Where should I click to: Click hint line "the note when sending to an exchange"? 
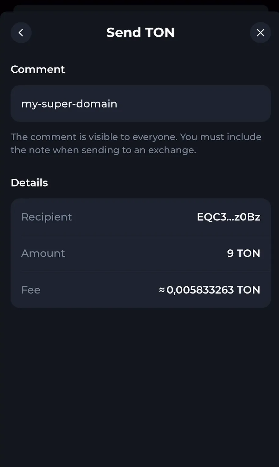tap(103, 150)
